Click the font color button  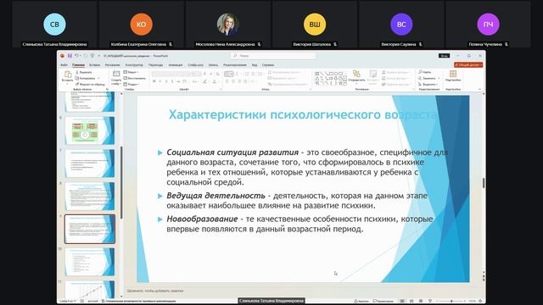click(x=214, y=81)
